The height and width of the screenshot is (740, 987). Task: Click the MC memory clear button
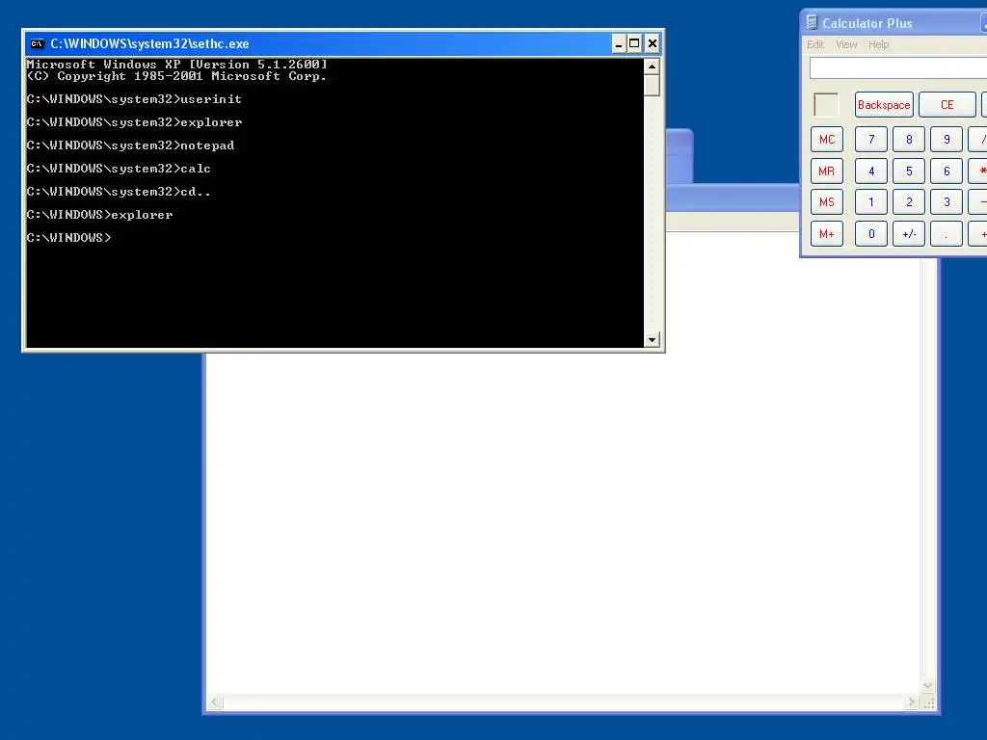click(x=827, y=140)
